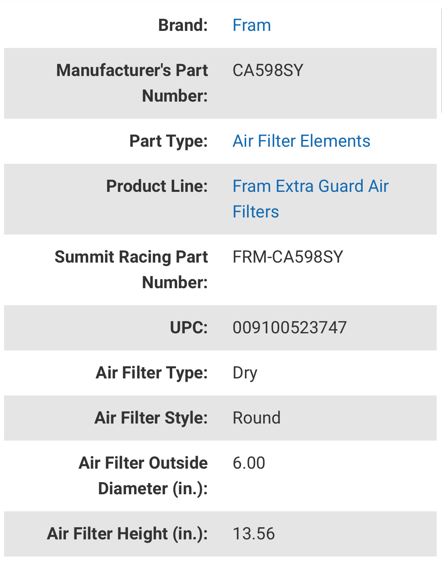This screenshot has height=565, width=442.
Task: Click the Air Filter Outside Diameter label
Action: [x=143, y=476]
